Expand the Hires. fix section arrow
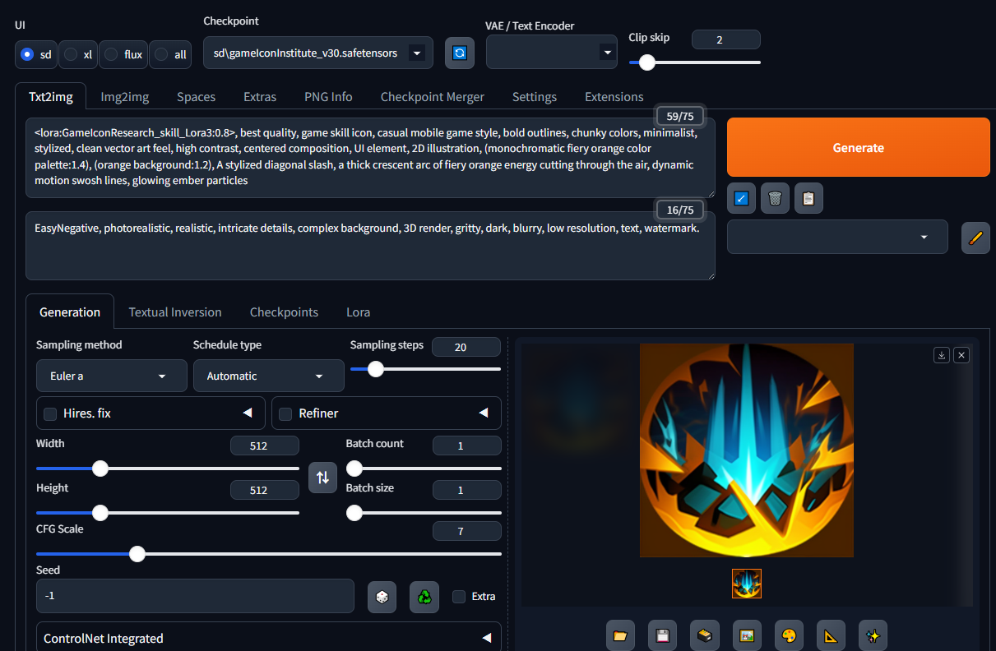The image size is (996, 651). (248, 413)
